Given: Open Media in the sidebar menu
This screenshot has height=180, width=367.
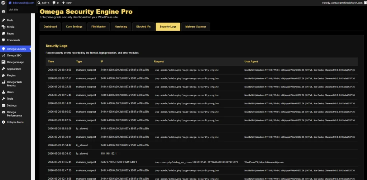Looking at the screenshot, I should 10,27.
